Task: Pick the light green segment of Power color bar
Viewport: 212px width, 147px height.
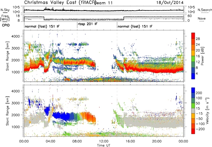Action: click(193, 59)
